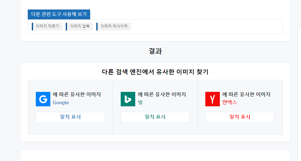Click 일치 표시 button under 얀덱스
The height and width of the screenshot is (161, 301).
[240, 117]
